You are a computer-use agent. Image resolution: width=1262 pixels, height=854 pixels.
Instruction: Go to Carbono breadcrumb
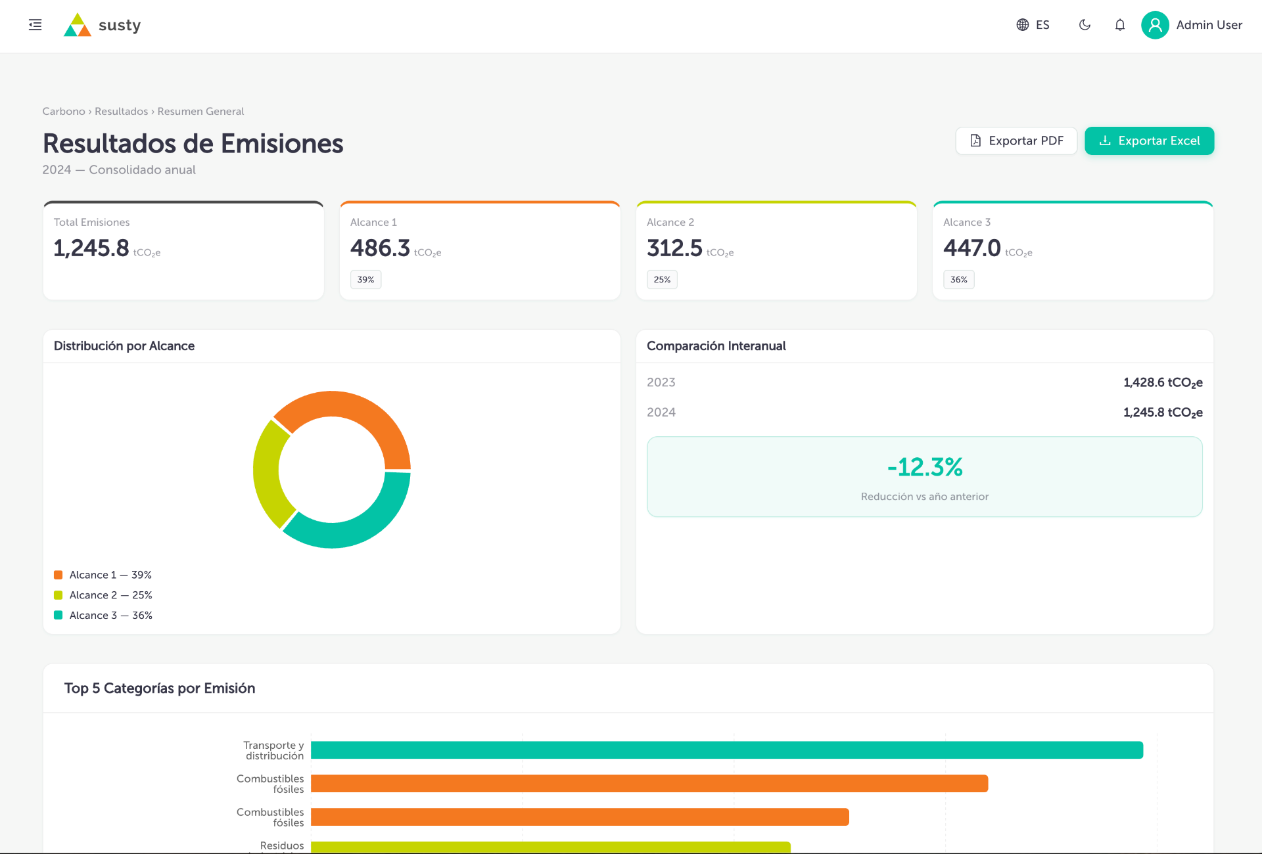64,111
